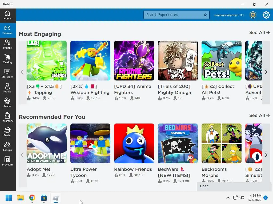Click the Roblox taskbar icon
Viewport: 273px width, 204px height.
pyautogui.click(x=55, y=198)
